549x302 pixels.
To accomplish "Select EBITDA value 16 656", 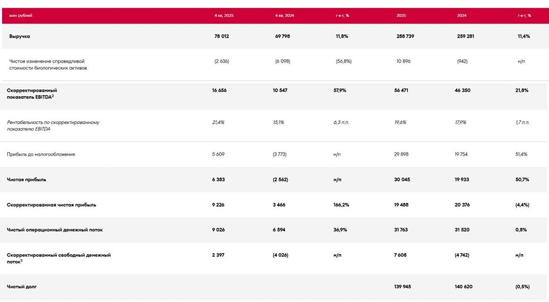I will point(219,91).
